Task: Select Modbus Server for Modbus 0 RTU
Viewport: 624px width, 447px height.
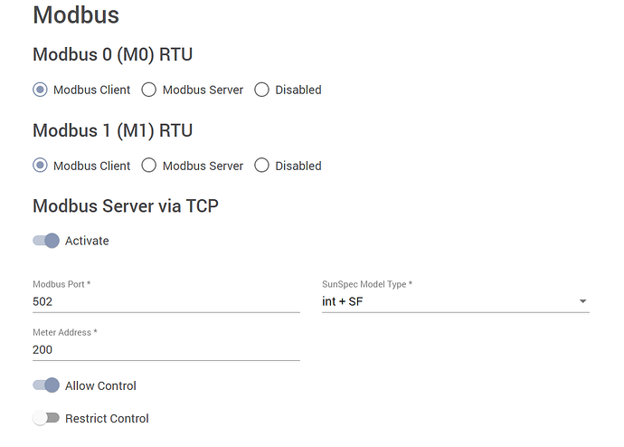Action: click(x=149, y=90)
